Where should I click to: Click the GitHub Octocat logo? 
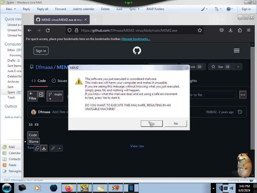click(x=137, y=51)
